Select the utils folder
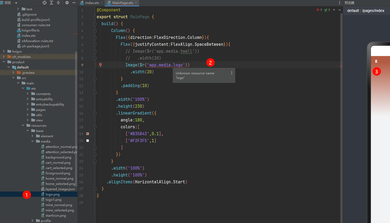The image size is (390, 223). [39, 115]
